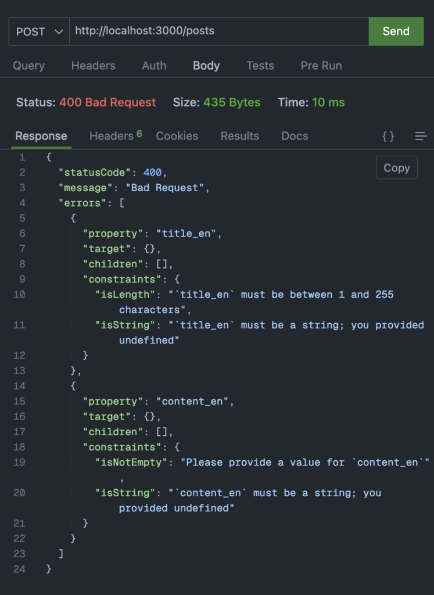This screenshot has width=434, height=595.
Task: Open the request Headers tab
Action: pos(93,66)
